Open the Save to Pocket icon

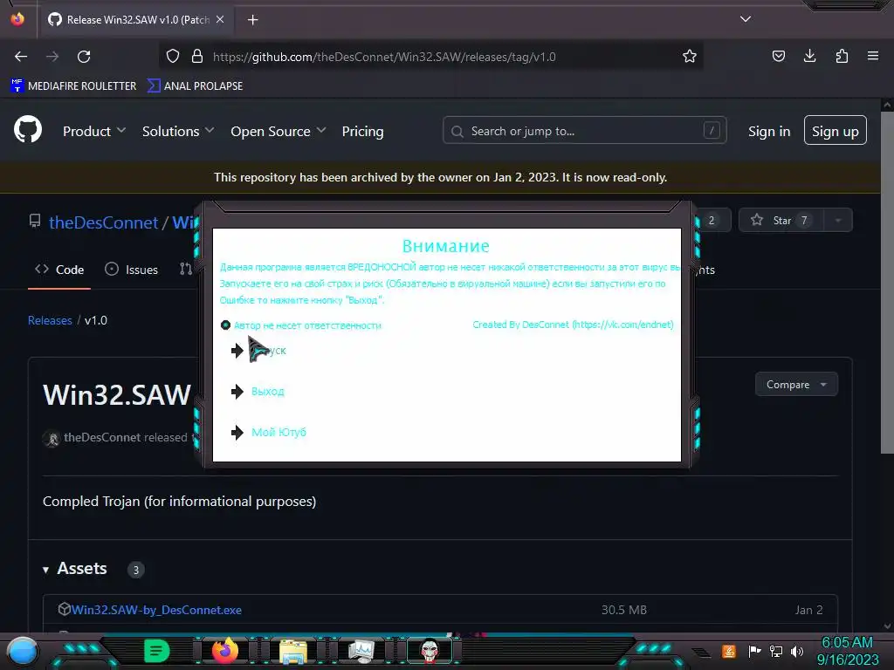[x=778, y=56]
